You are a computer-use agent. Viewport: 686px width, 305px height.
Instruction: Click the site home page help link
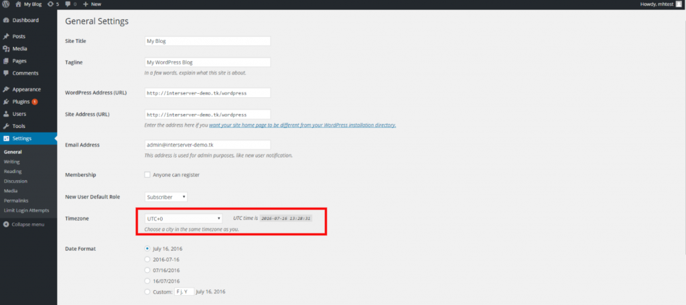(302, 125)
